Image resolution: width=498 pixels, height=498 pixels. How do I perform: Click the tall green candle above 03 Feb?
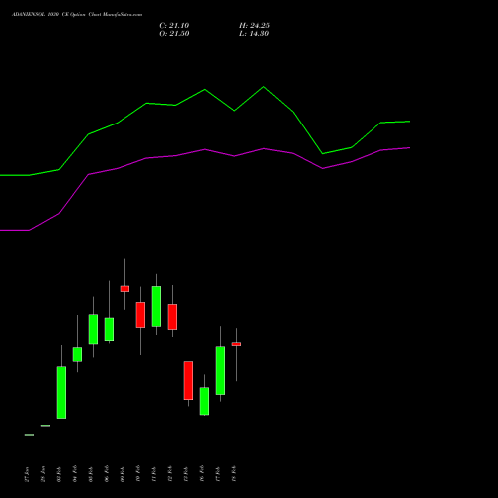click(61, 392)
